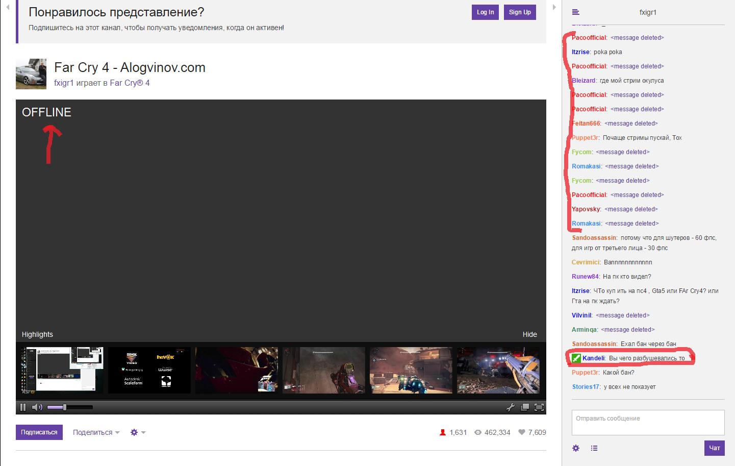
Task: Click the Sign Up button
Action: click(520, 12)
